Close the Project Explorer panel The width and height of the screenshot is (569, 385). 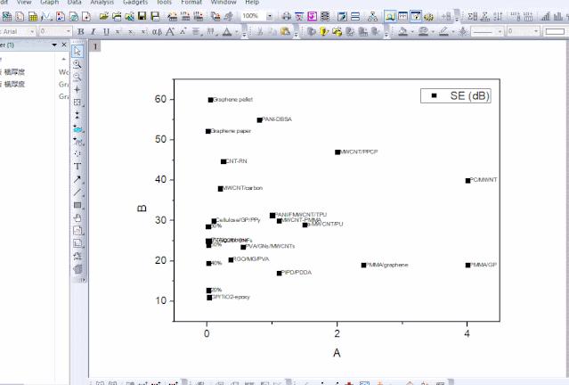pyautogui.click(x=64, y=45)
